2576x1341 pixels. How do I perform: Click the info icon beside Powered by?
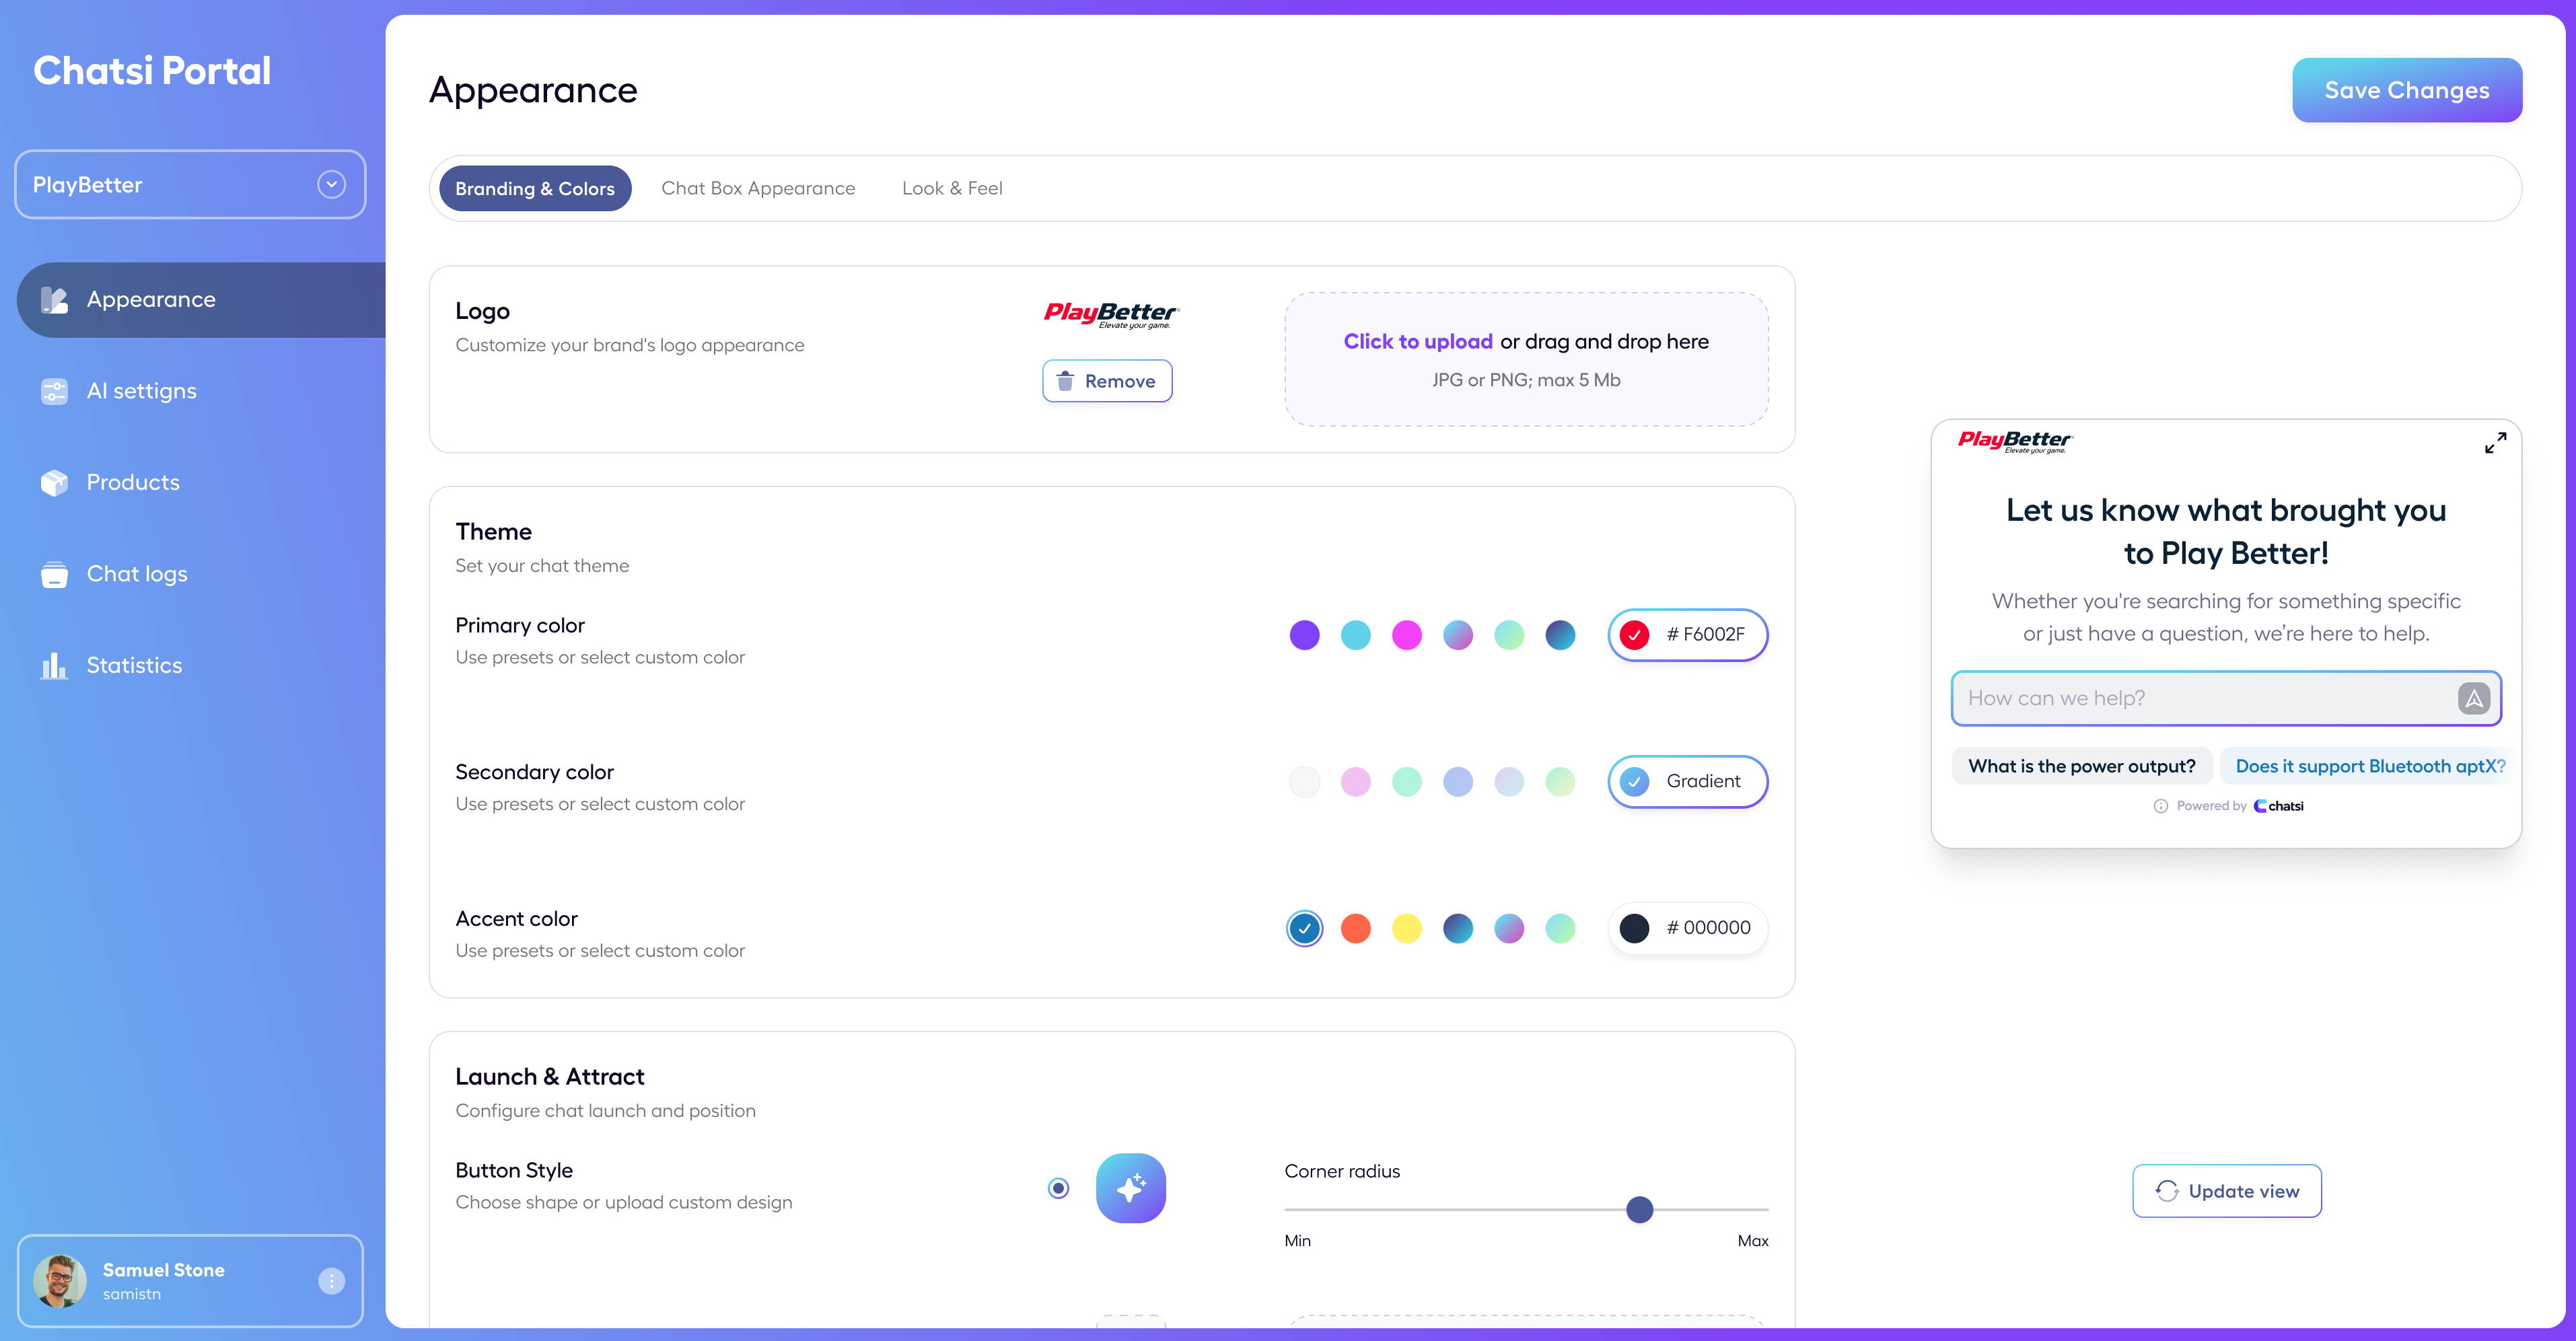[2160, 806]
